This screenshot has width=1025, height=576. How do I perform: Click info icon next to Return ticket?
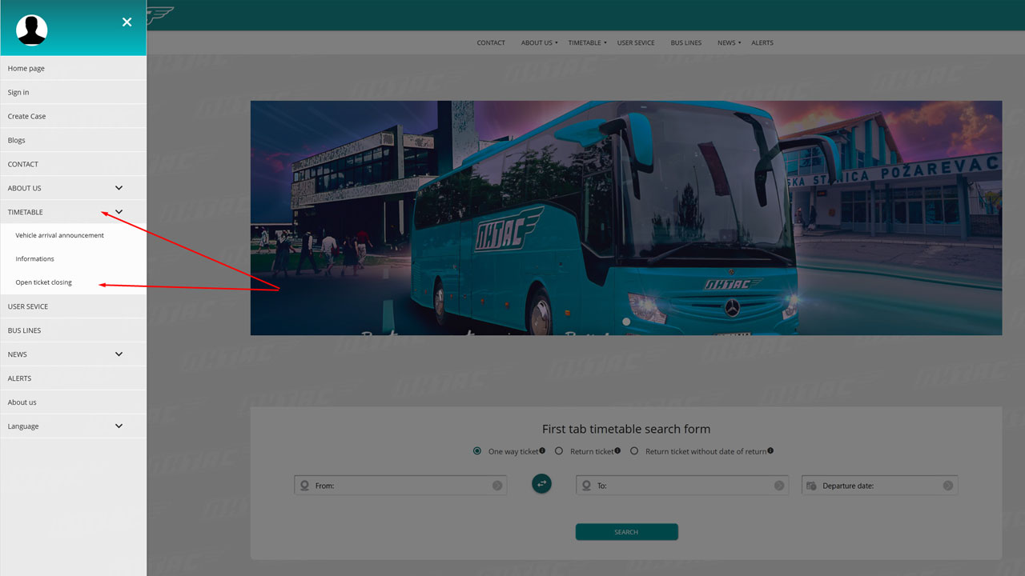point(619,450)
